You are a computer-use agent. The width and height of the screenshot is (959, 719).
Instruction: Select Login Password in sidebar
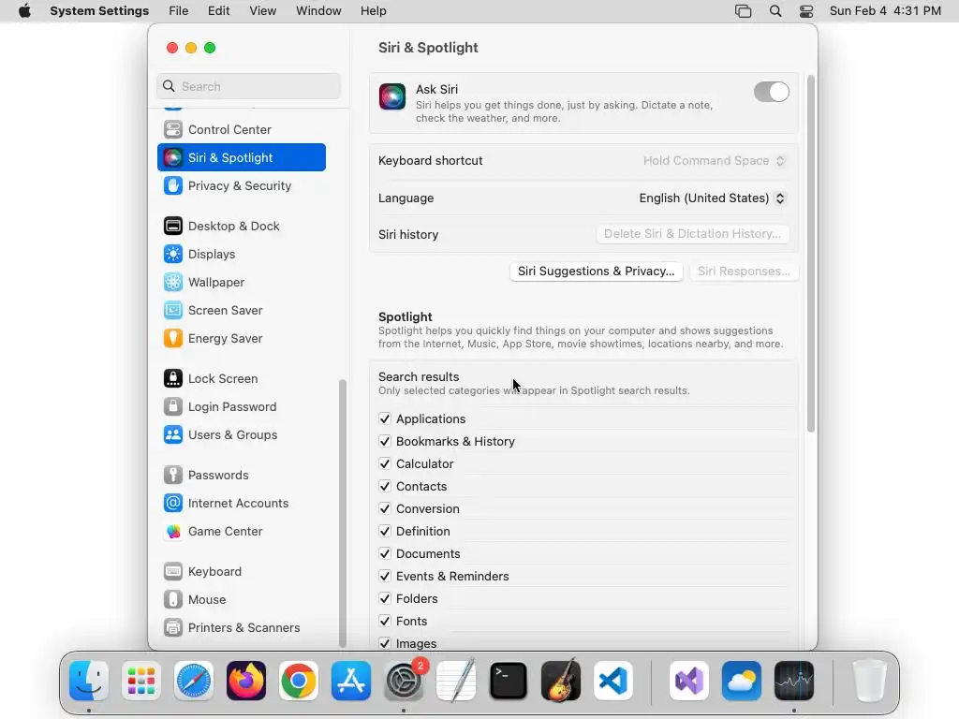(241, 406)
